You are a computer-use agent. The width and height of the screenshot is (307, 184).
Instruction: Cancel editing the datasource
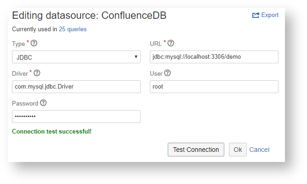(x=259, y=150)
